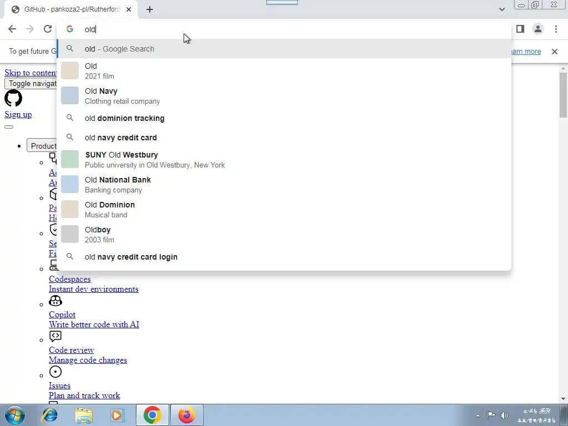Open the Action Center flag icon
568x426 pixels.
(x=491, y=415)
